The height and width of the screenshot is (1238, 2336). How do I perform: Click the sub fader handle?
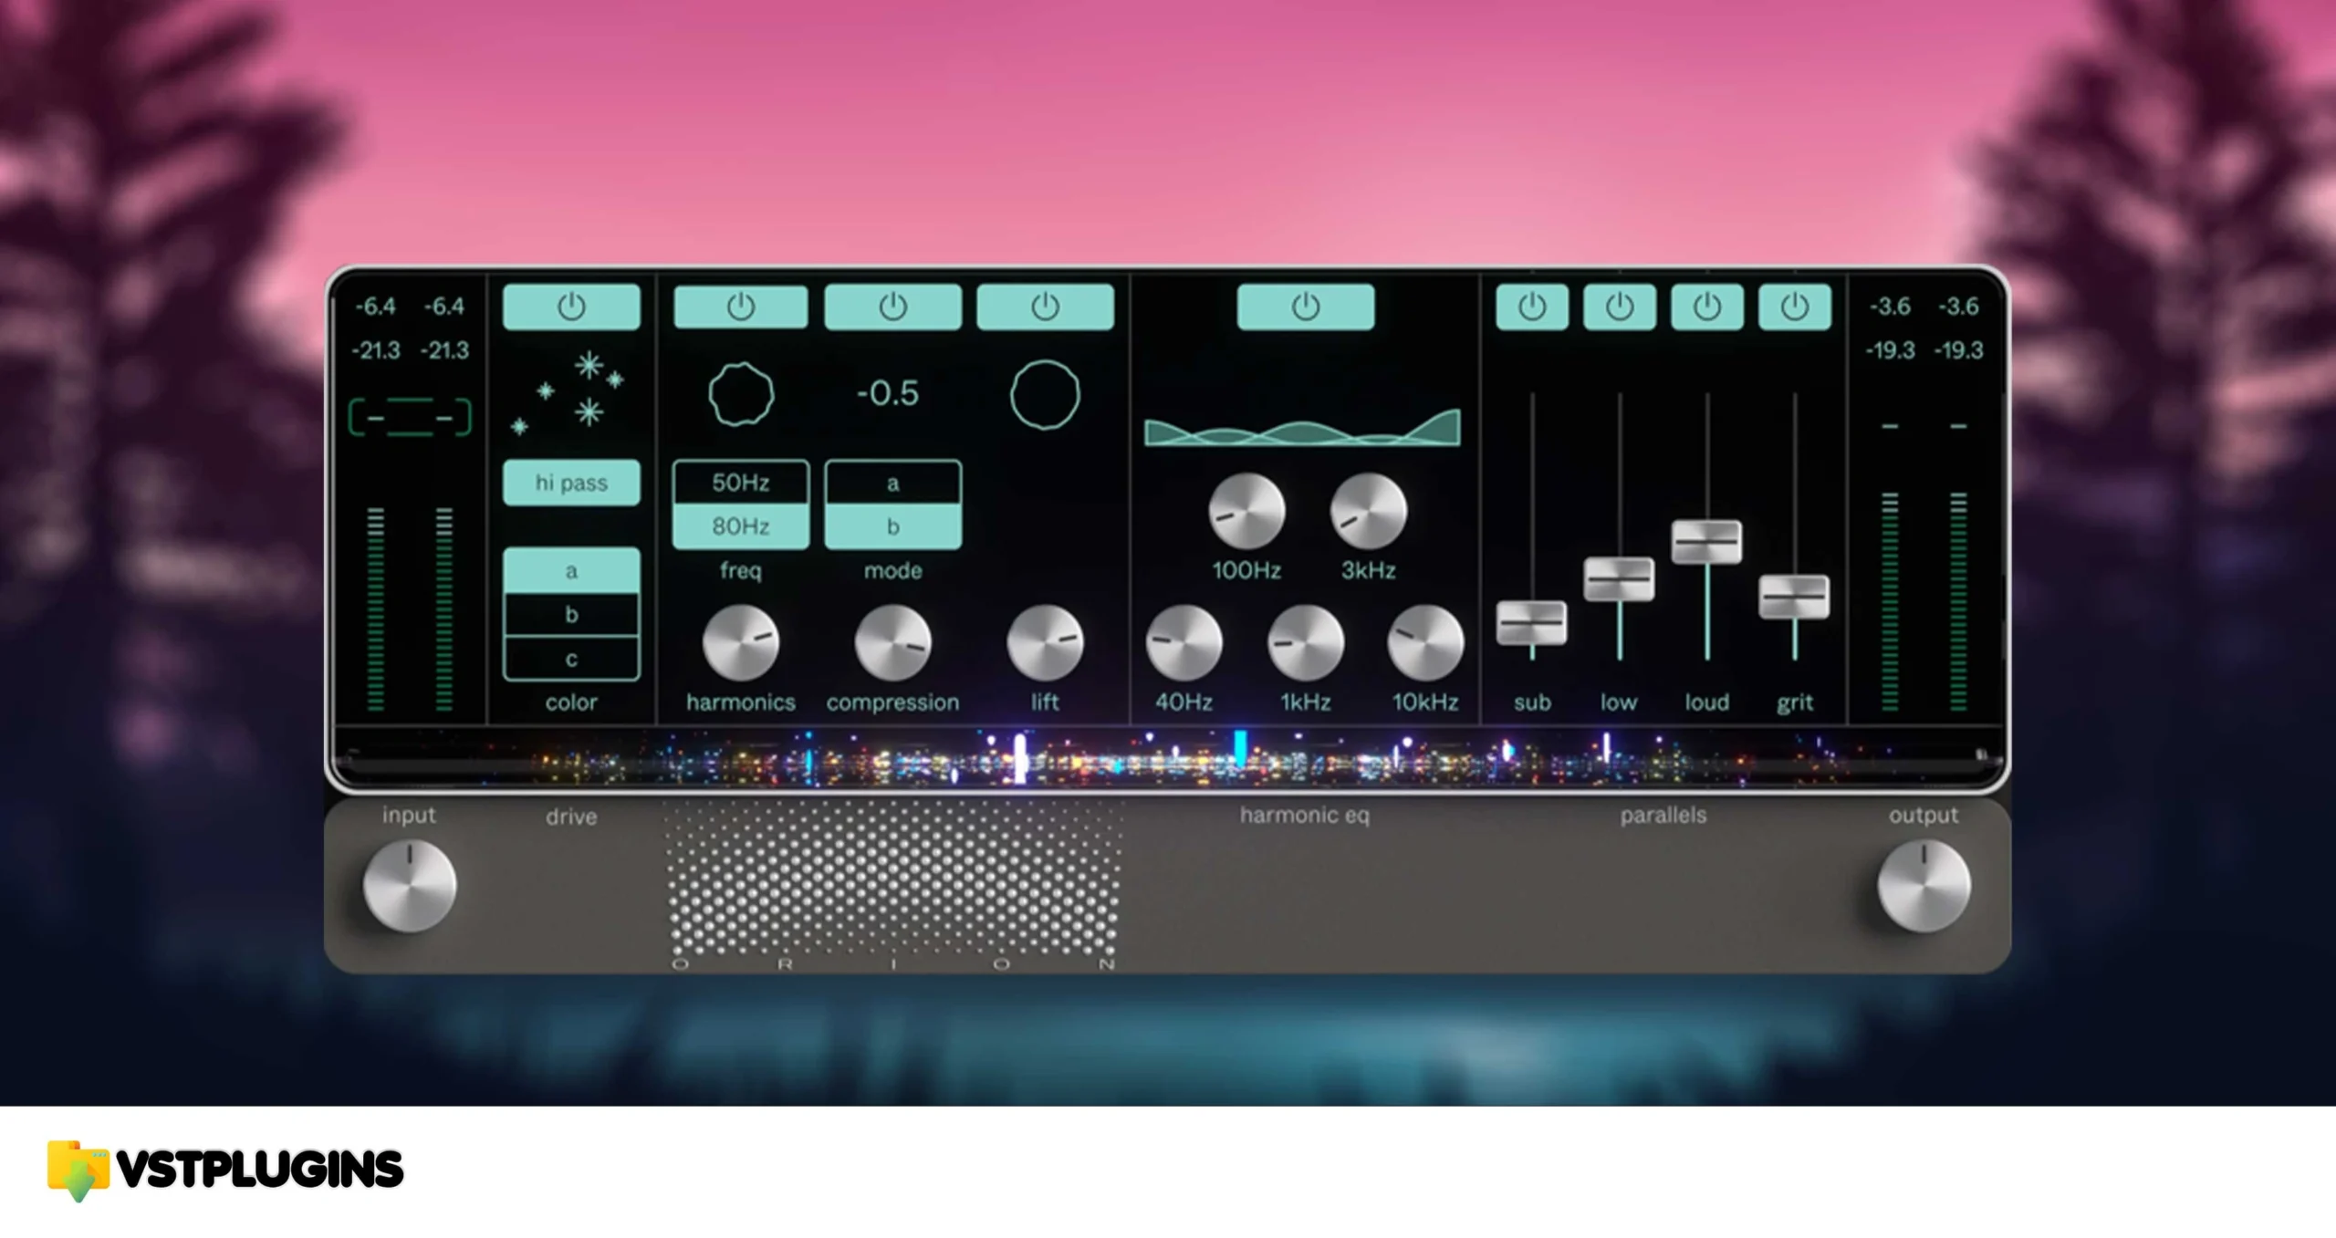click(x=1532, y=623)
